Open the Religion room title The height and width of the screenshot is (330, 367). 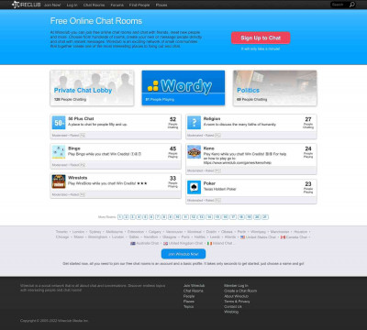click(212, 118)
